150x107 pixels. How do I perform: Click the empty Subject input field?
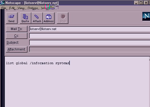pyautogui.click(x=90, y=43)
